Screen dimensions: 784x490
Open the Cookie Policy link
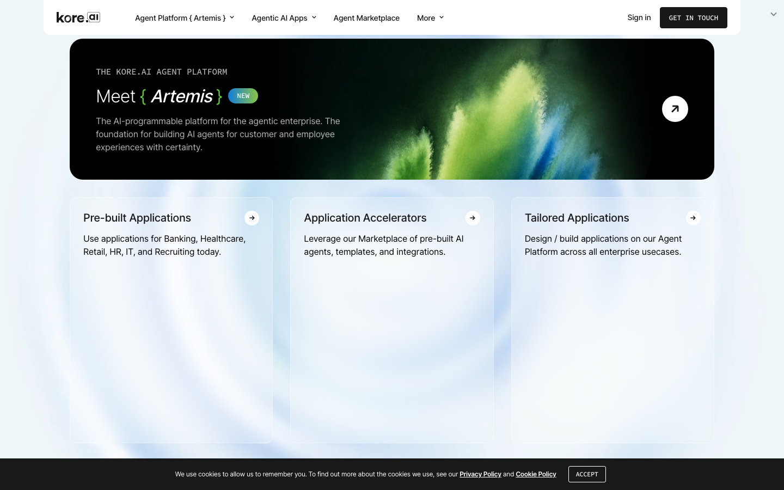536,474
